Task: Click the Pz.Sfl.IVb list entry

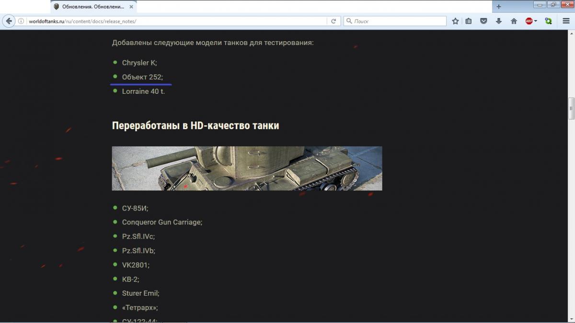Action: (x=138, y=251)
